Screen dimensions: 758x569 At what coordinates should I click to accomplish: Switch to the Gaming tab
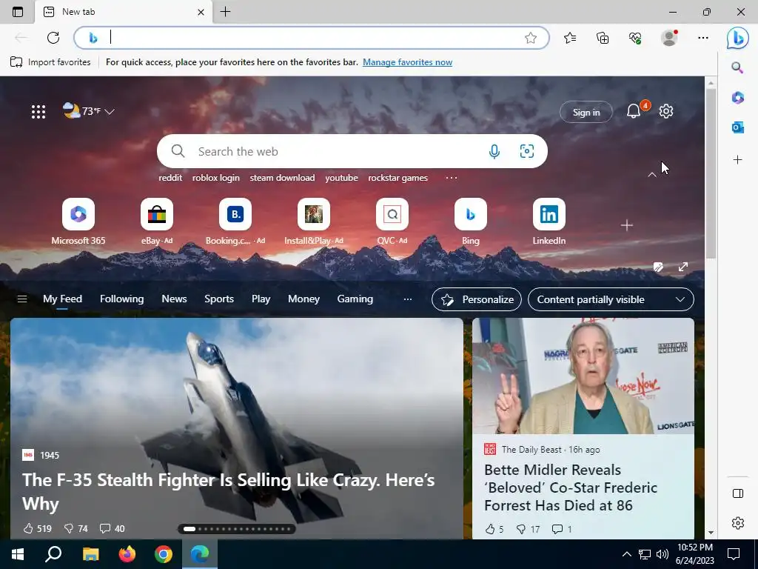pos(355,299)
